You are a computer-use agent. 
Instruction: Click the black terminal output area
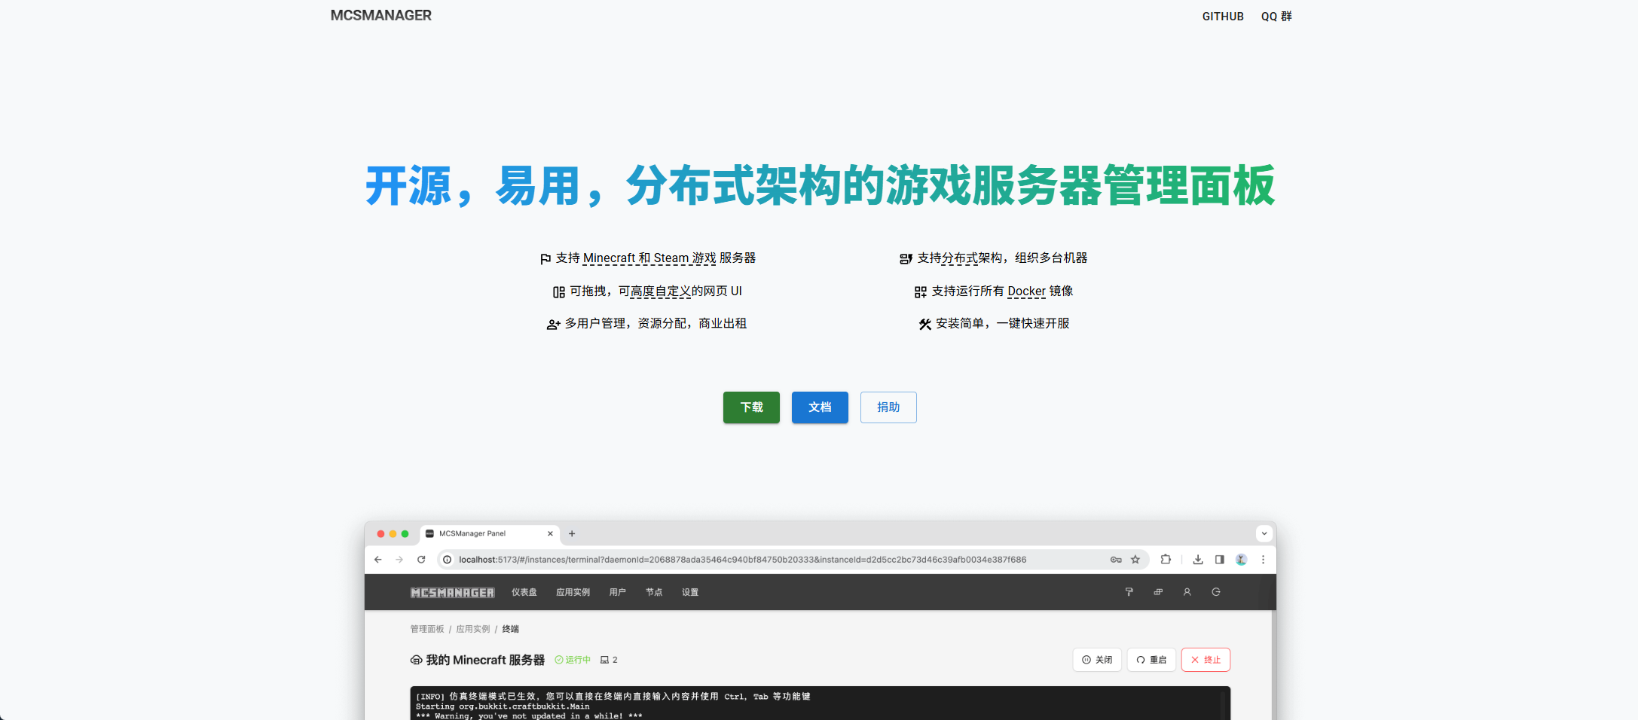coord(820,703)
